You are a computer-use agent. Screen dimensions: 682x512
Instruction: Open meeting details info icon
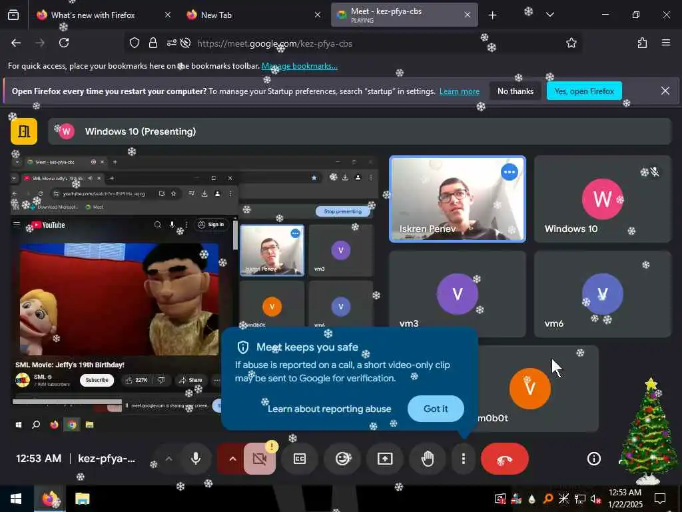pyautogui.click(x=593, y=459)
